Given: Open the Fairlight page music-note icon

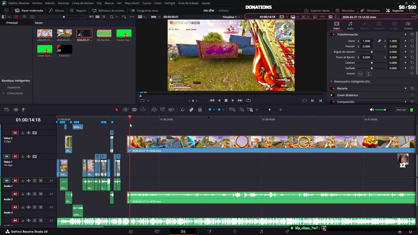Looking at the screenshot, I should (261, 231).
